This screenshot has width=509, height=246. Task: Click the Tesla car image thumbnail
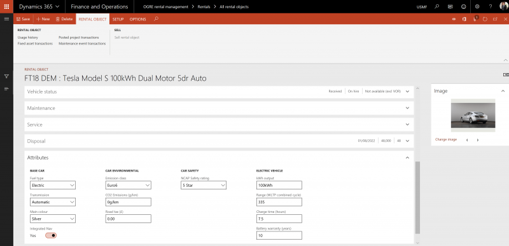[473, 115]
